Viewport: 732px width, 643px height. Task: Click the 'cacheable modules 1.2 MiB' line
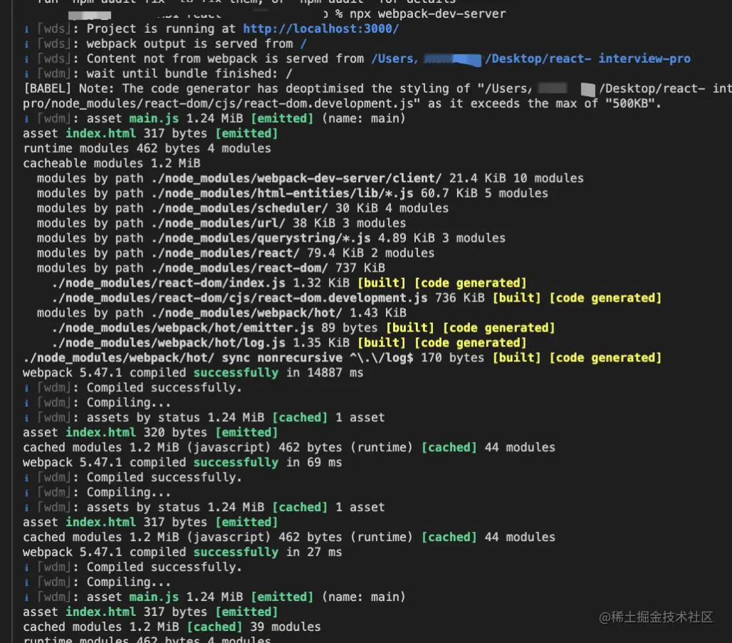112,163
